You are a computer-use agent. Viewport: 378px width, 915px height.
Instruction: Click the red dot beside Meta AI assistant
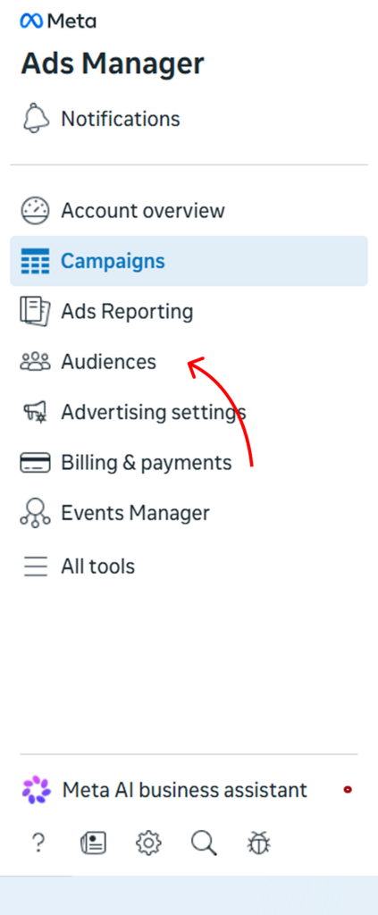click(348, 790)
